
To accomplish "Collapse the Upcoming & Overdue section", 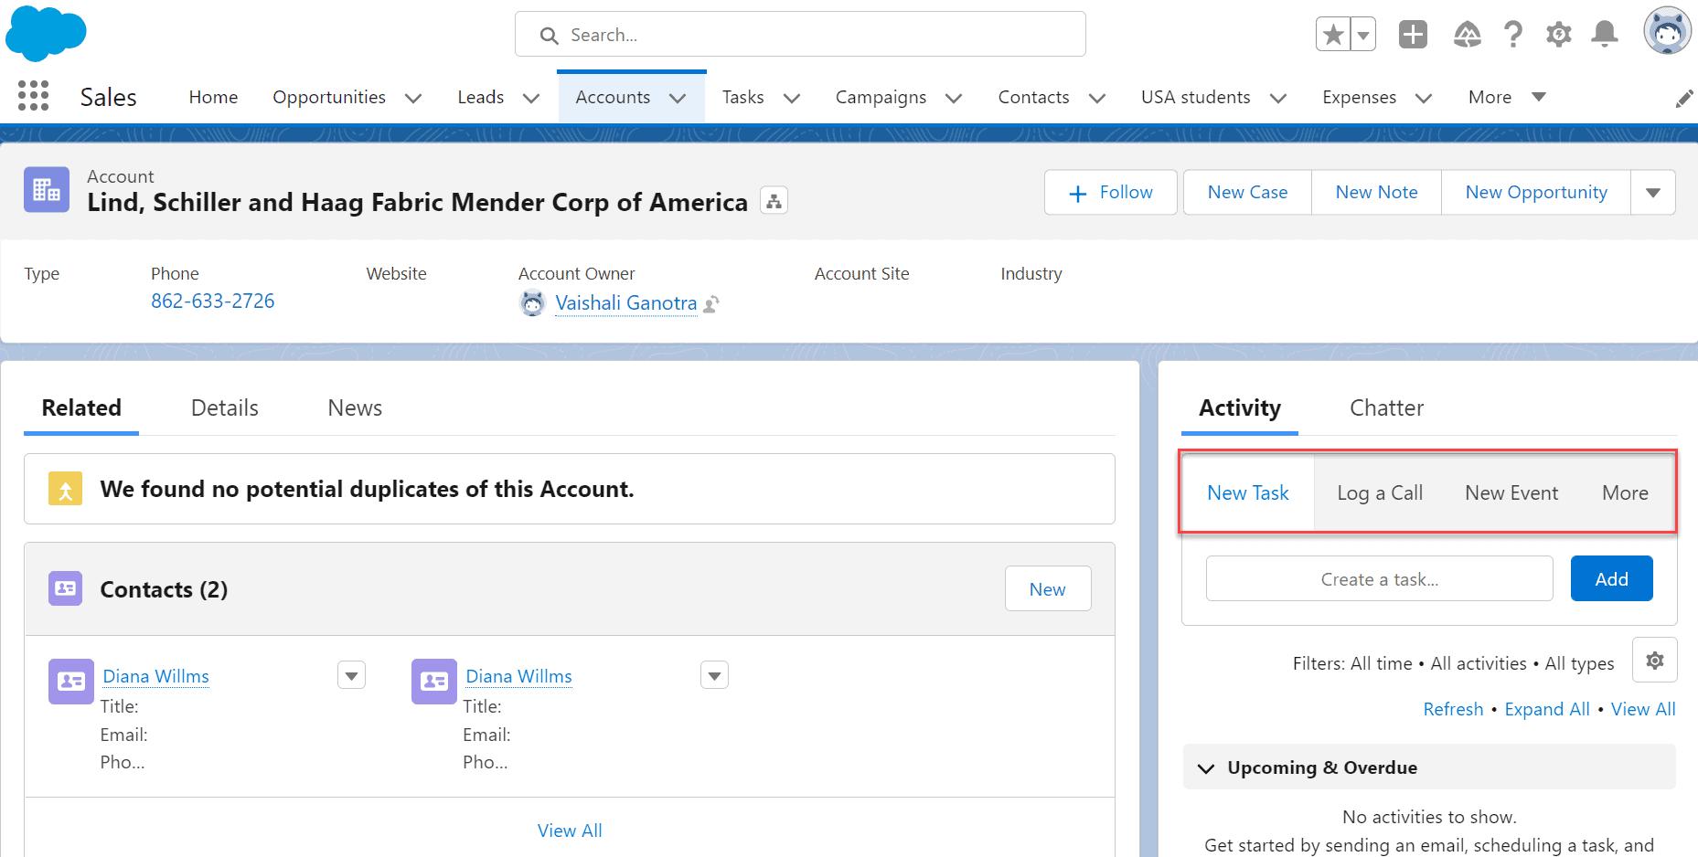I will 1206,768.
